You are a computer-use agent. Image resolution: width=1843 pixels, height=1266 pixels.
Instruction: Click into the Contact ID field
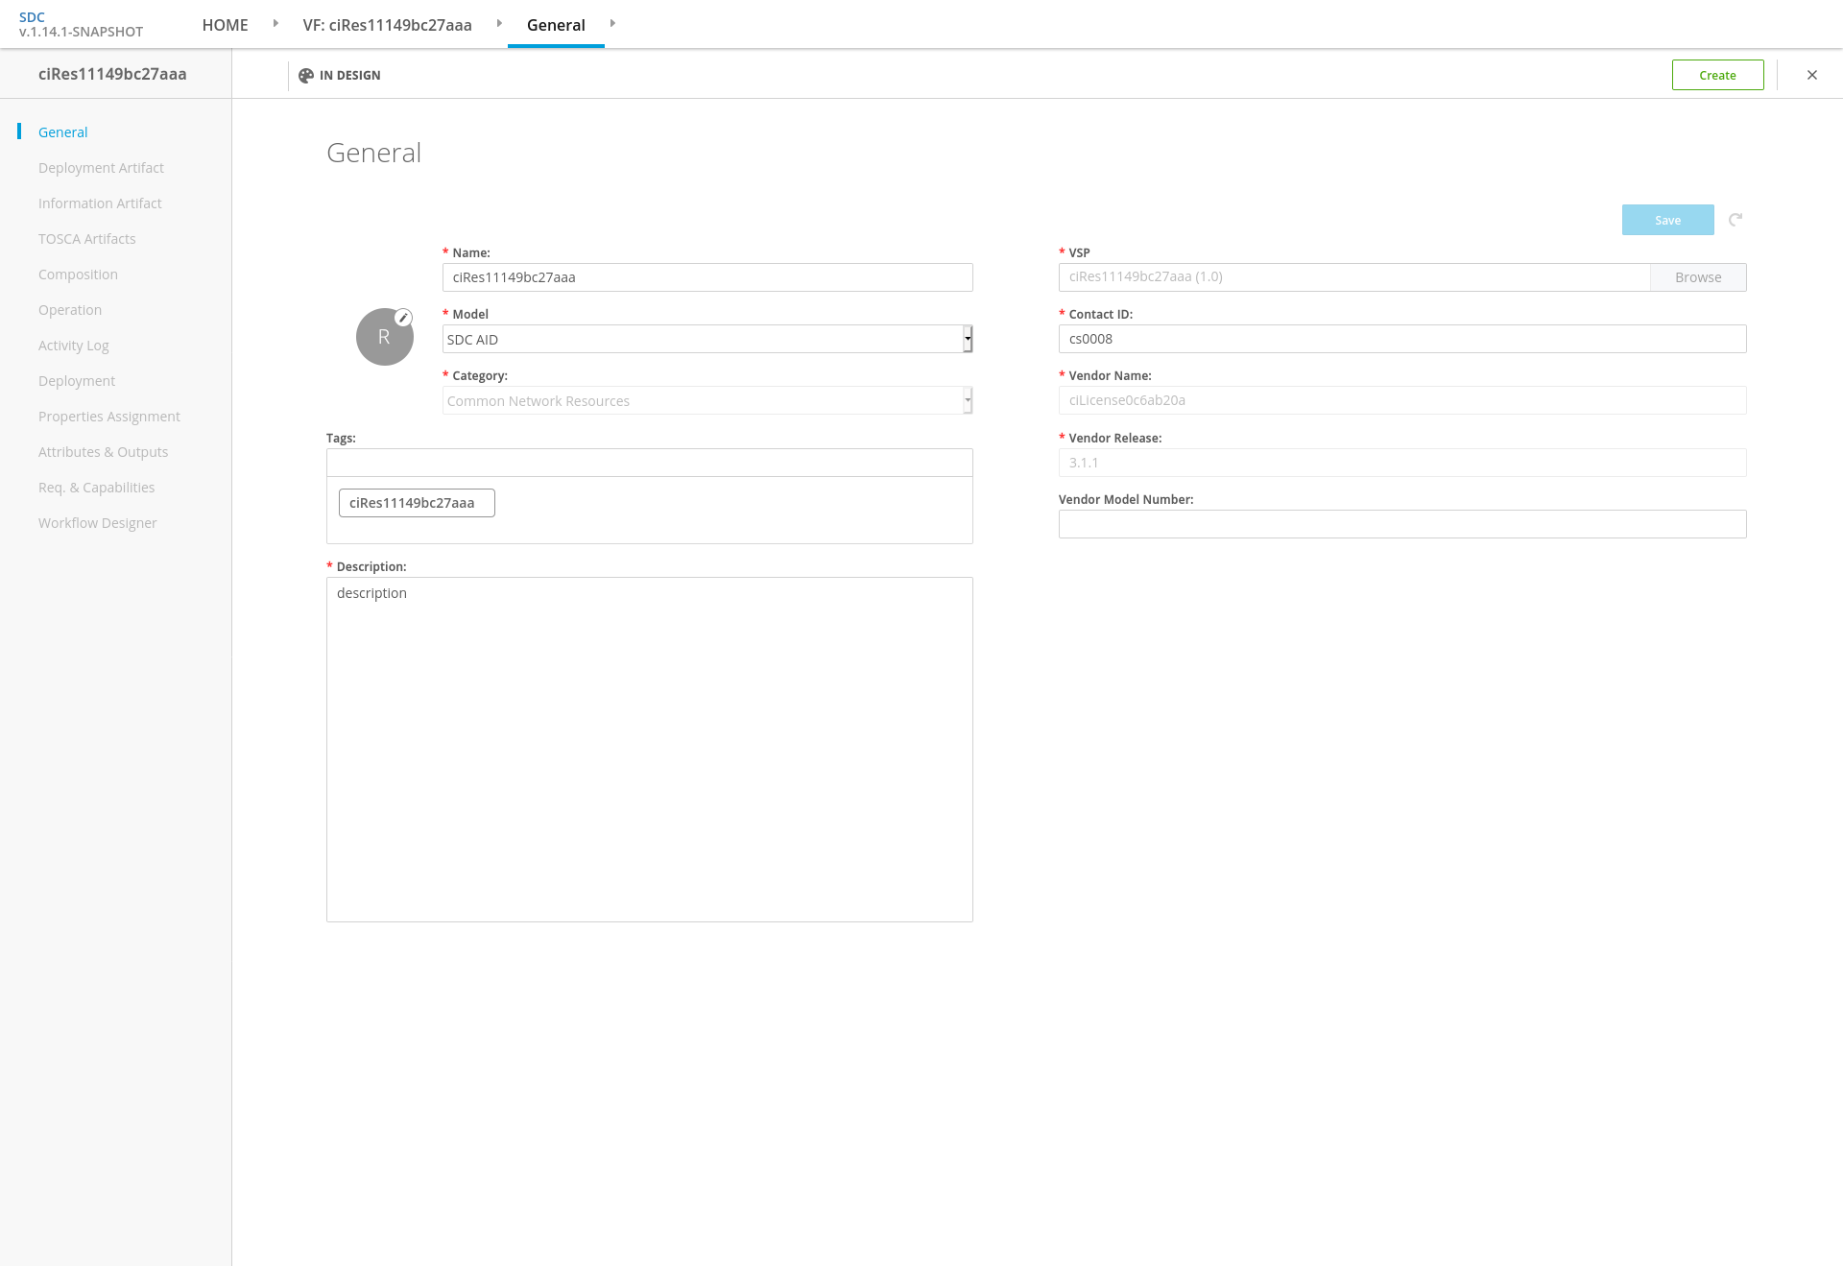click(x=1401, y=339)
